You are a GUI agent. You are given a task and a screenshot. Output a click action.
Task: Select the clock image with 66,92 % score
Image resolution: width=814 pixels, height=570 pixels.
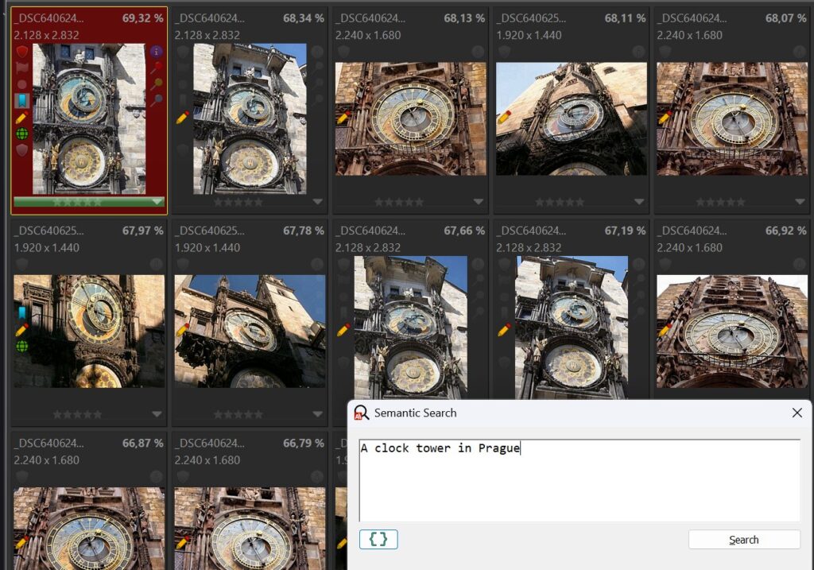tap(732, 332)
